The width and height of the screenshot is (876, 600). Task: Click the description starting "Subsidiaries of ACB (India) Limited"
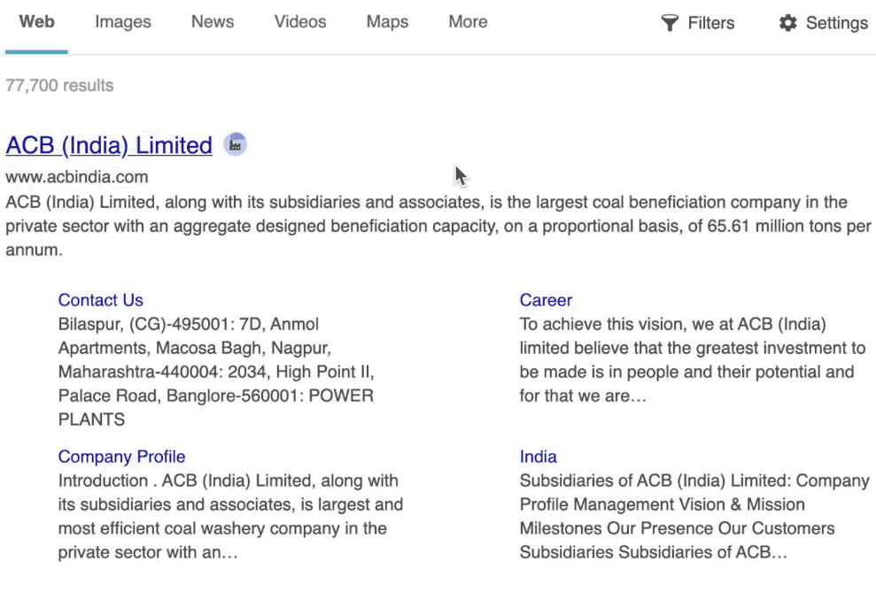pos(694,516)
